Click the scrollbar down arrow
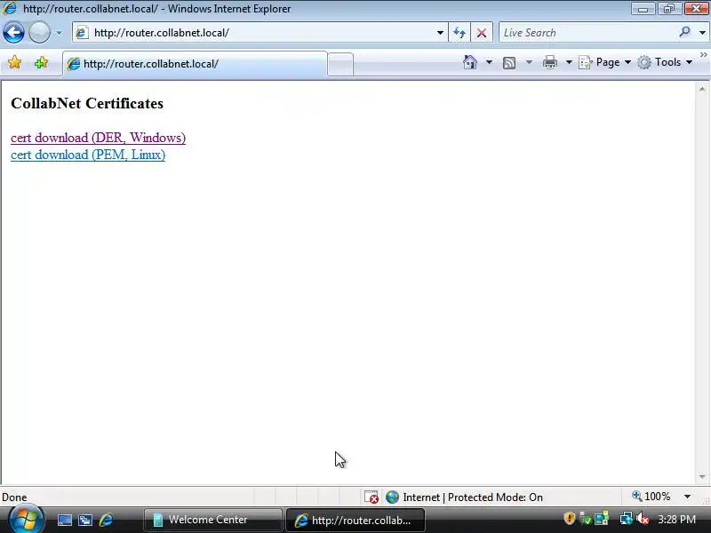Viewport: 711px width, 533px height. click(x=702, y=477)
